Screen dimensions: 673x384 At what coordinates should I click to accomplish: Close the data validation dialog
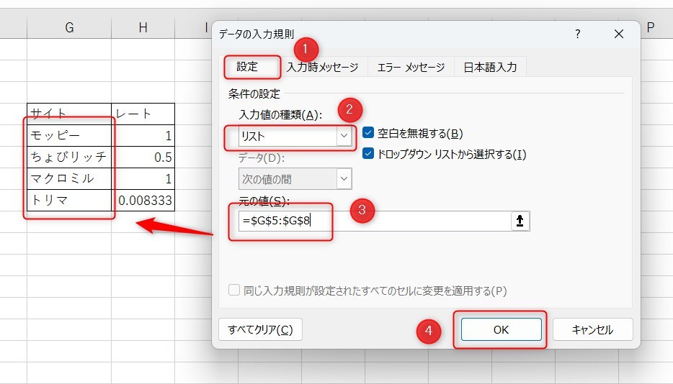coord(618,34)
